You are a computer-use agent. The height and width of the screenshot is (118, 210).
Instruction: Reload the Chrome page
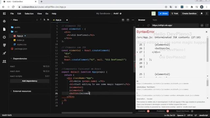[x=13, y=7]
